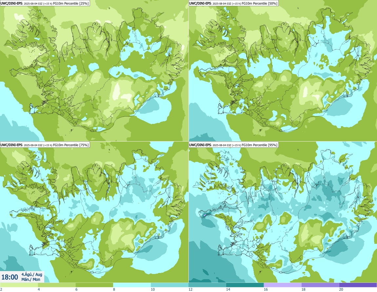The image size is (377, 292).
Task: Click the legend value 16
Action: [x=266, y=290]
